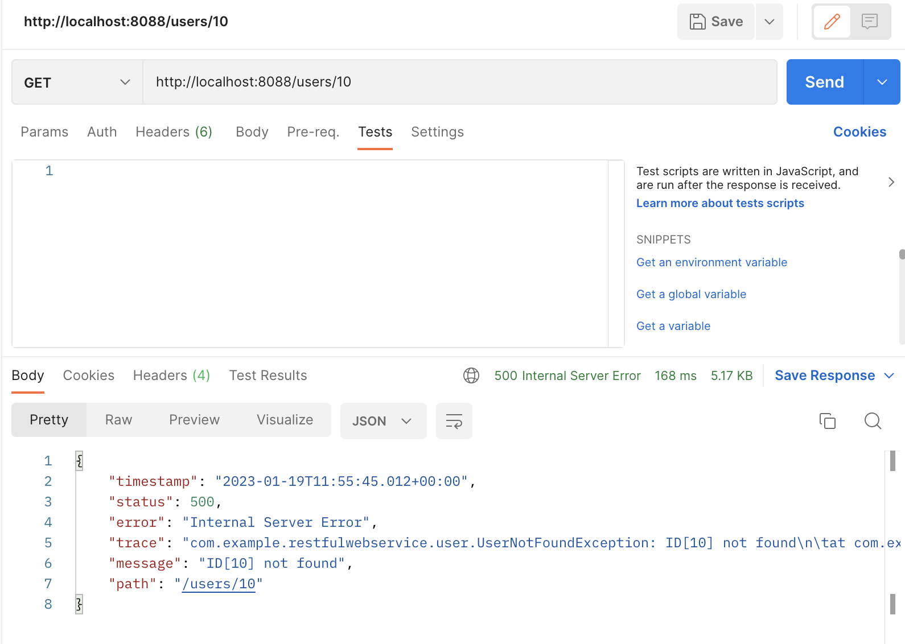
Task: Open the response Headers (4) tab
Action: [171, 375]
